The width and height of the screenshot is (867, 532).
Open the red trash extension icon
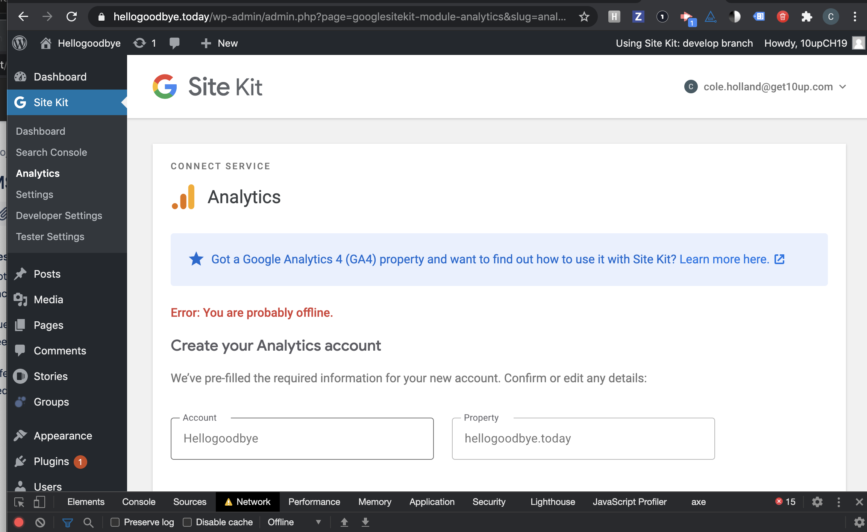(782, 17)
